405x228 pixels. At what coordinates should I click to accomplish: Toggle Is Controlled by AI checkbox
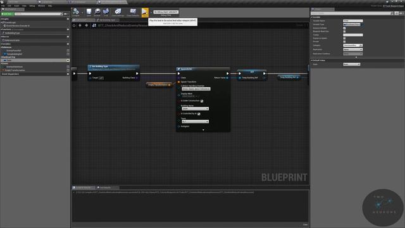coord(199,114)
